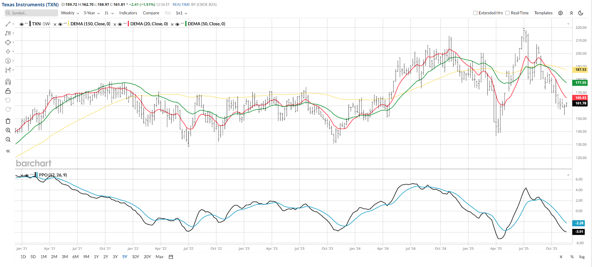This screenshot has height=267, width=592.
Task: Click the red DEMA 20 color marker
Action: 128,24
